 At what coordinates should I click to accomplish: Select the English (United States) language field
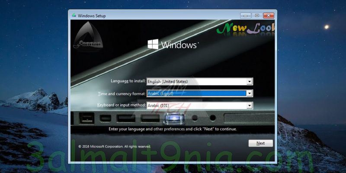(199, 82)
